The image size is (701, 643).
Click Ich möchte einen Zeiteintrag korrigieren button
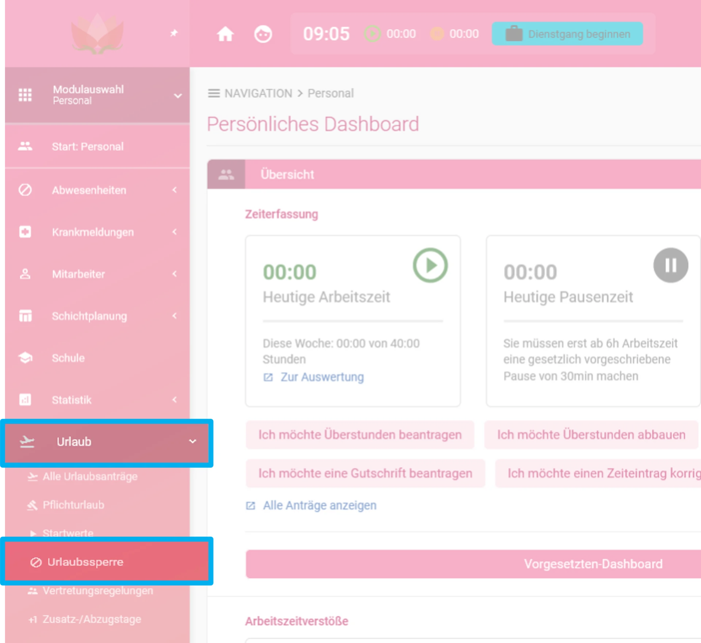click(x=598, y=473)
